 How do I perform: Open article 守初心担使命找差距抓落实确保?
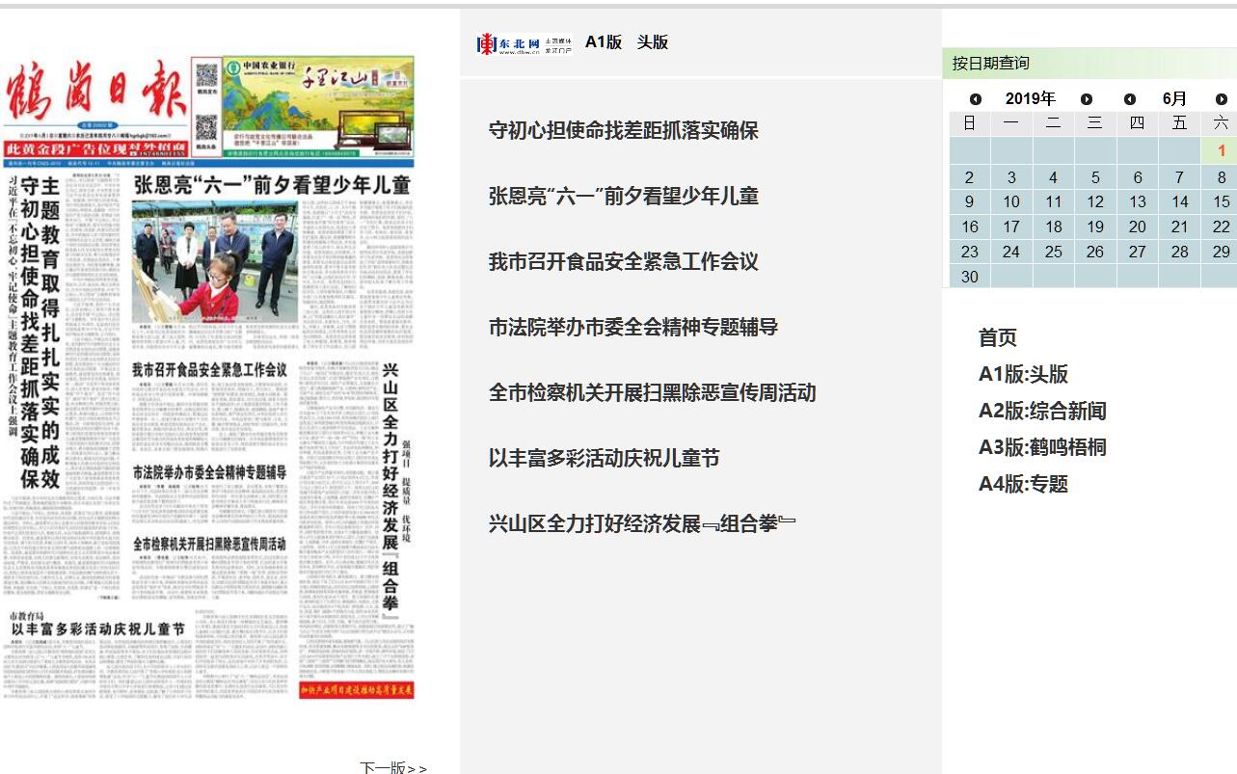(623, 130)
